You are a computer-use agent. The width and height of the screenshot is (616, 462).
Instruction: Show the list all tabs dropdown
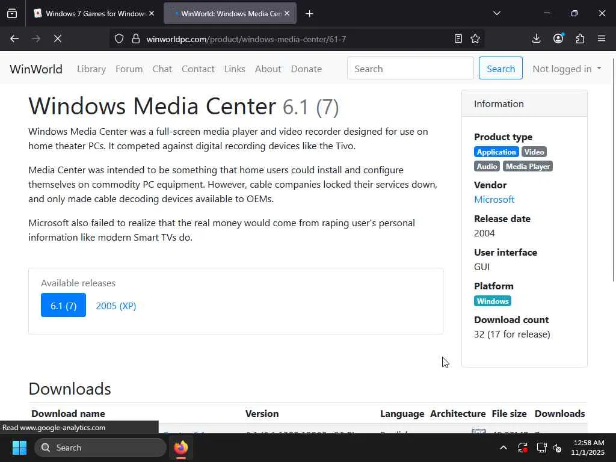pos(496,13)
